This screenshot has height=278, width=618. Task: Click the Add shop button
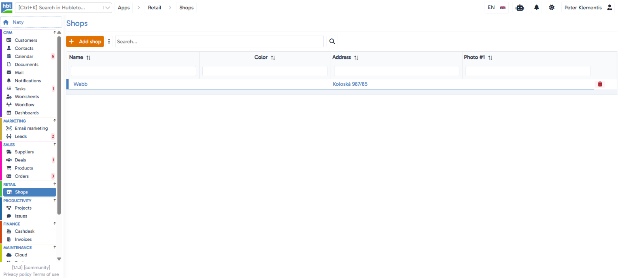pos(85,41)
